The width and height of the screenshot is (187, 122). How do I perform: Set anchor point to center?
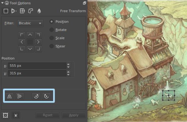click(30, 42)
